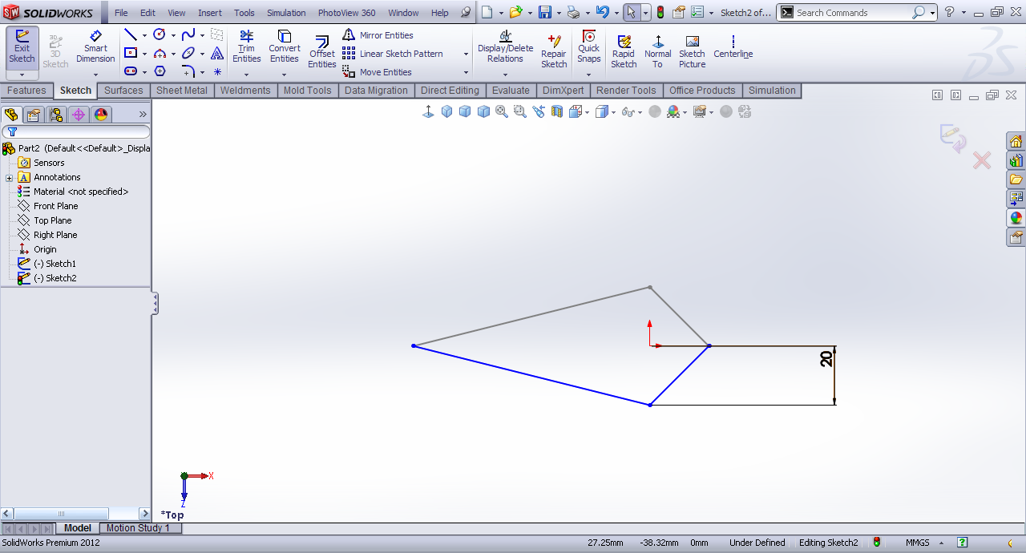Select the Top Plane tree item
Image resolution: width=1026 pixels, height=553 pixels.
pyautogui.click(x=52, y=220)
